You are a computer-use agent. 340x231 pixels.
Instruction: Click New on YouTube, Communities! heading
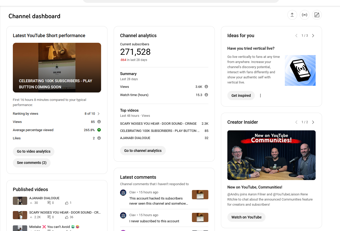pyautogui.click(x=255, y=187)
